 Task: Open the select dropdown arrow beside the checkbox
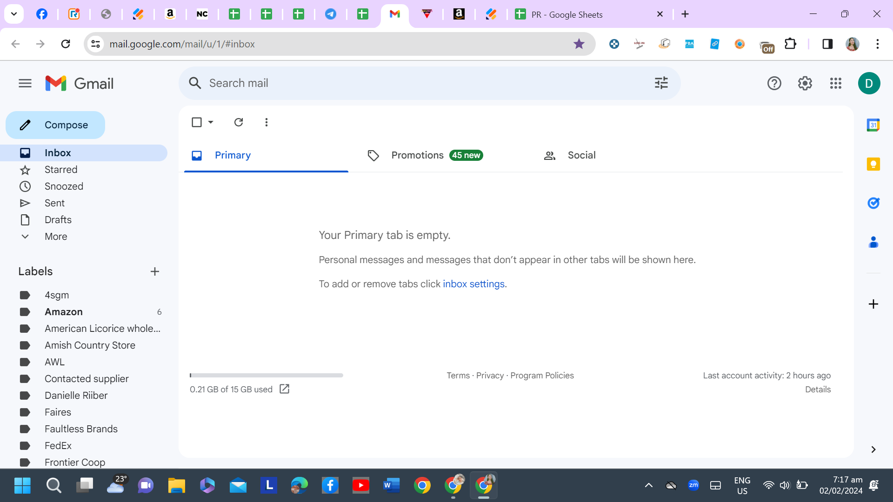click(x=211, y=122)
